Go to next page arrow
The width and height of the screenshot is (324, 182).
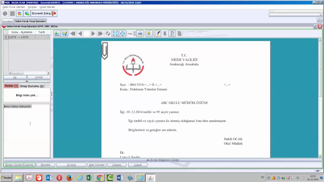(93, 34)
